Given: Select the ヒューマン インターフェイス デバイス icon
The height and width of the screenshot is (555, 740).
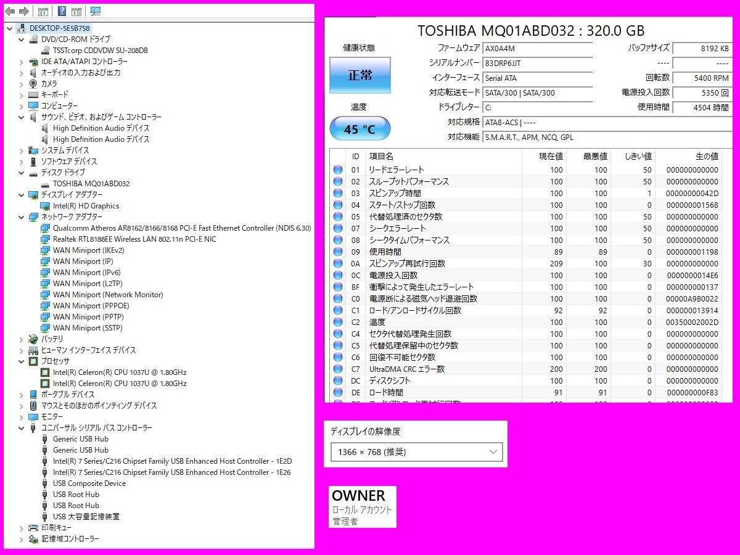Looking at the screenshot, I should pos(33,350).
